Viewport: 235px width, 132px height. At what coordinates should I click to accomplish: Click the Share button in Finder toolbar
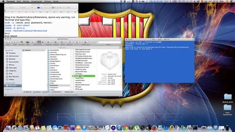[69, 42]
